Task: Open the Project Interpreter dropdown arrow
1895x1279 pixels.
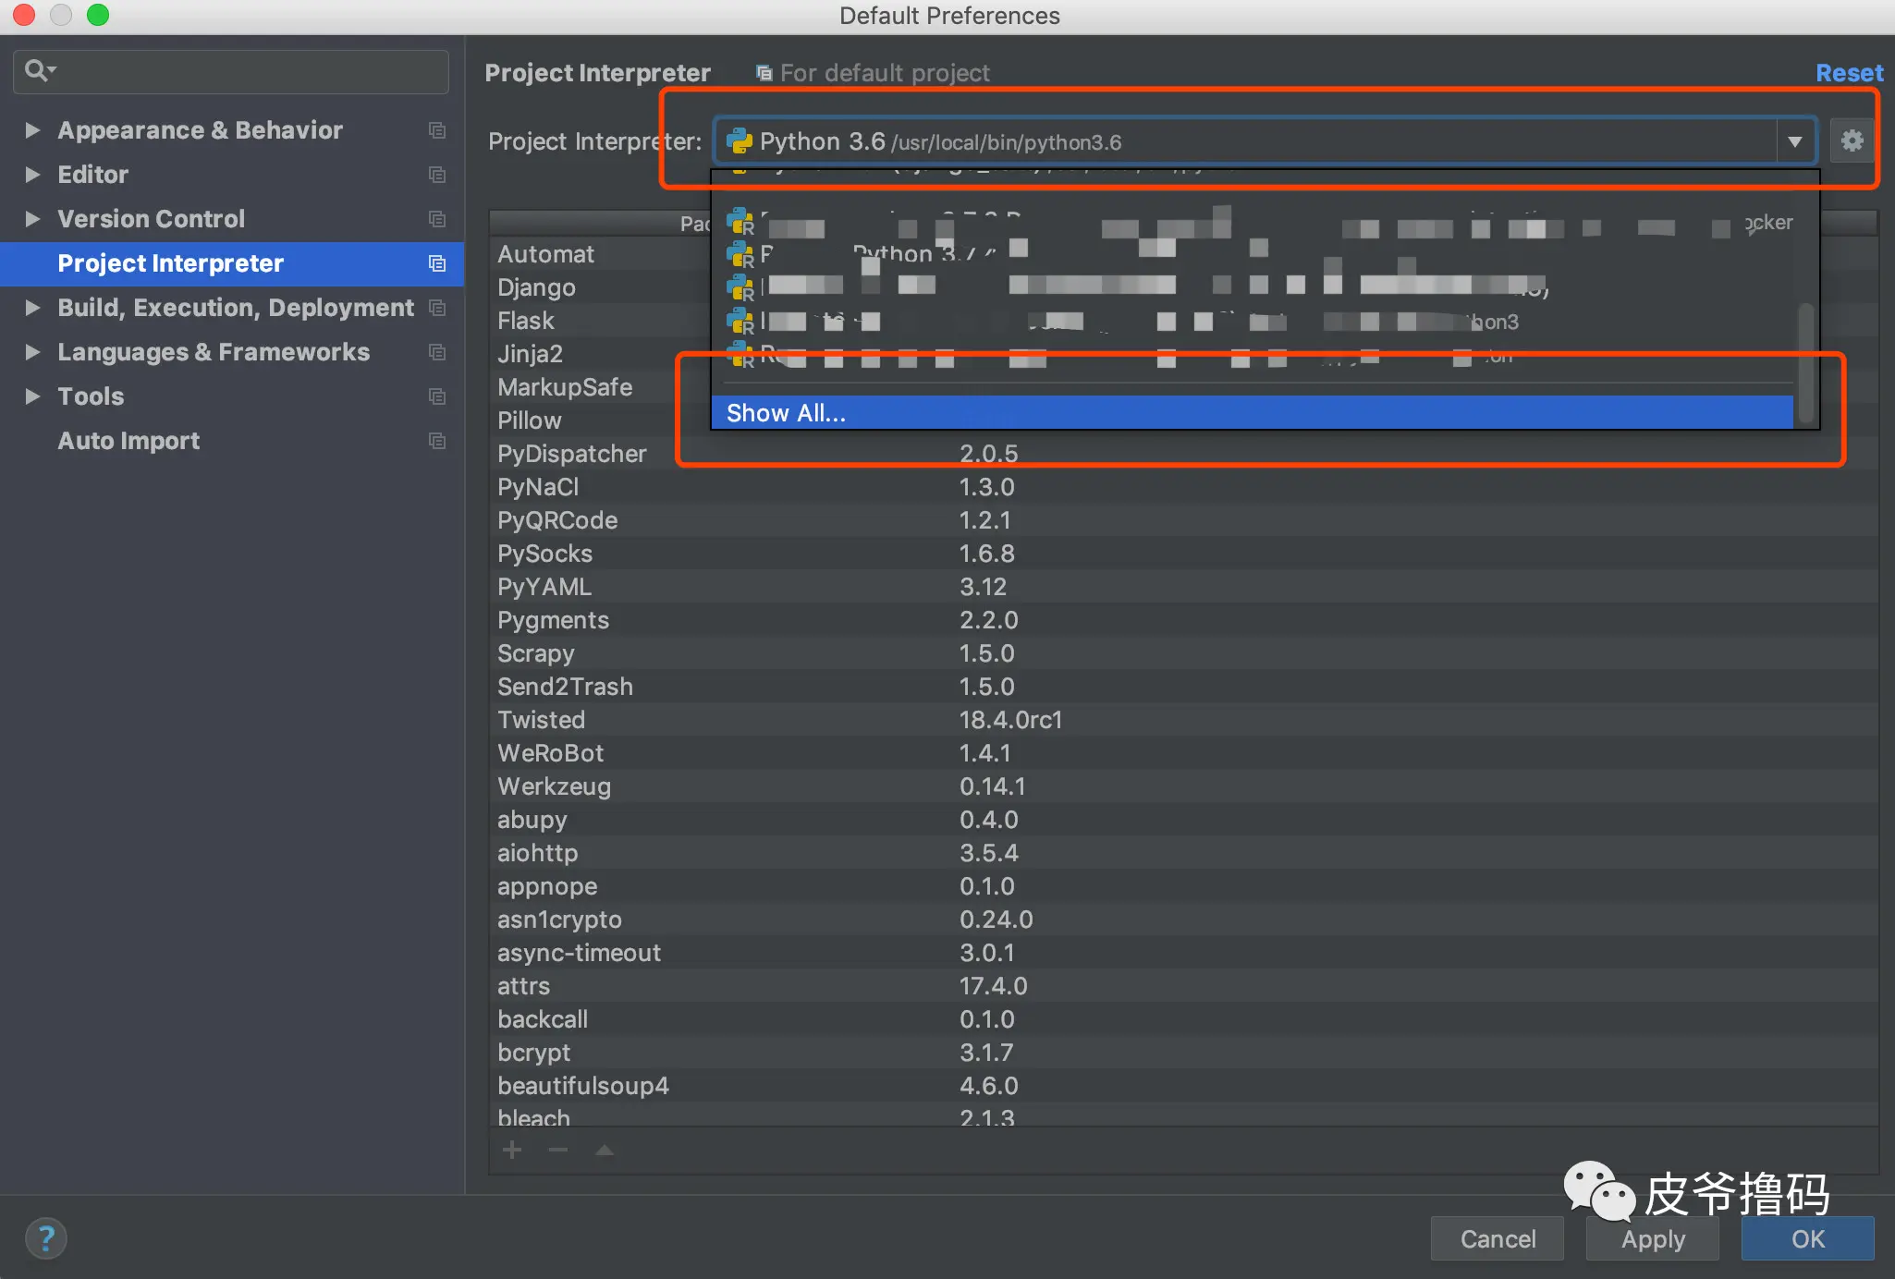Action: (x=1794, y=141)
